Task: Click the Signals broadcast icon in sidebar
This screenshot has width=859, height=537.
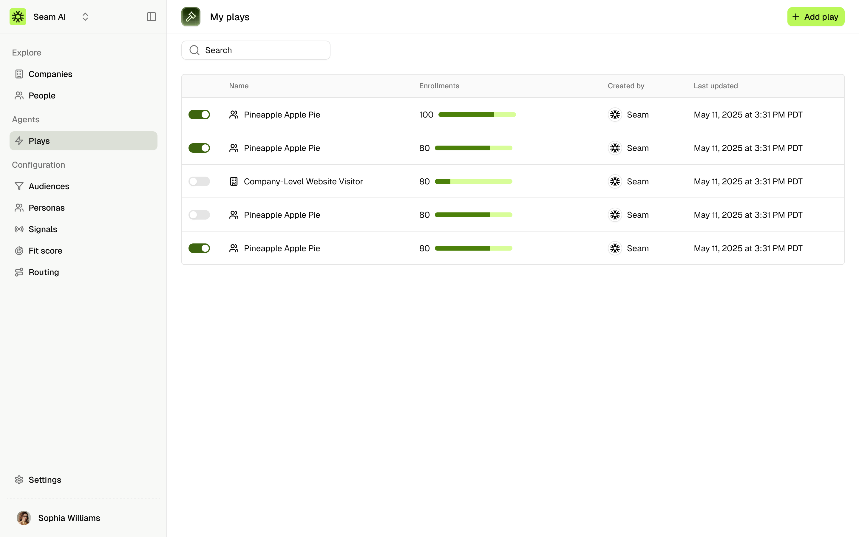Action: tap(19, 229)
